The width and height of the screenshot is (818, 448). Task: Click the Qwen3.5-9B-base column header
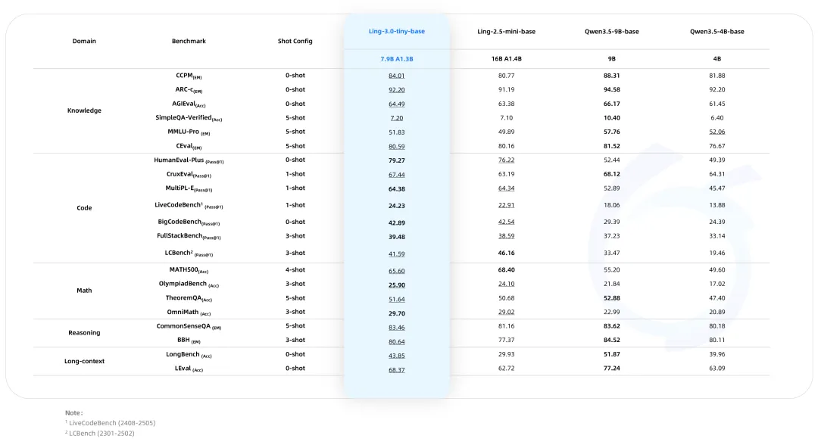pos(611,31)
